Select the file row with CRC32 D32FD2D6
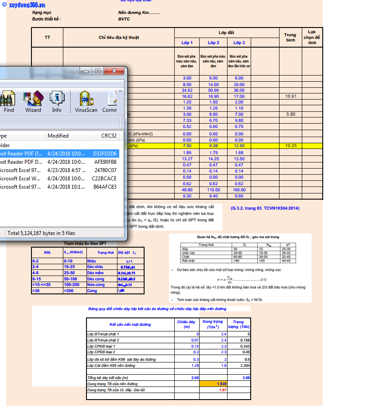Viewport: 383px width, 407px height. pos(59,154)
